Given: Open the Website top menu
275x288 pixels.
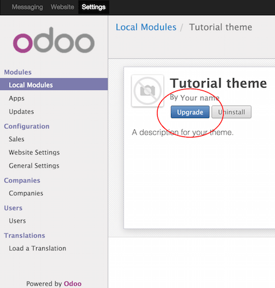Looking at the screenshot, I should pyautogui.click(x=62, y=7).
